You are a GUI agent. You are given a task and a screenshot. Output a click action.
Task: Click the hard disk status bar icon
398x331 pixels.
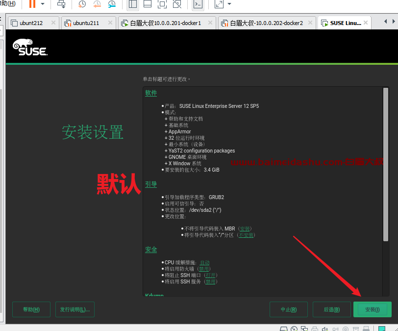283,329
